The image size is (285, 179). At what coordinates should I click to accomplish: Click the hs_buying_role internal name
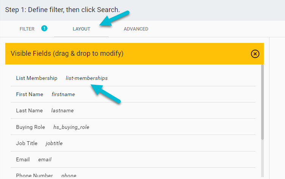[71, 127]
